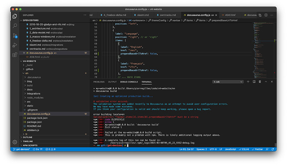The width and height of the screenshot is (287, 165).
Task: Open the Search view in activity bar
Action: point(15,26)
